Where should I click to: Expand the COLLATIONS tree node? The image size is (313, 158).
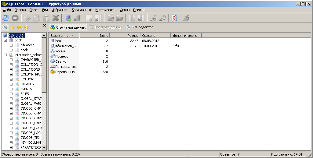pyautogui.click(x=11, y=69)
